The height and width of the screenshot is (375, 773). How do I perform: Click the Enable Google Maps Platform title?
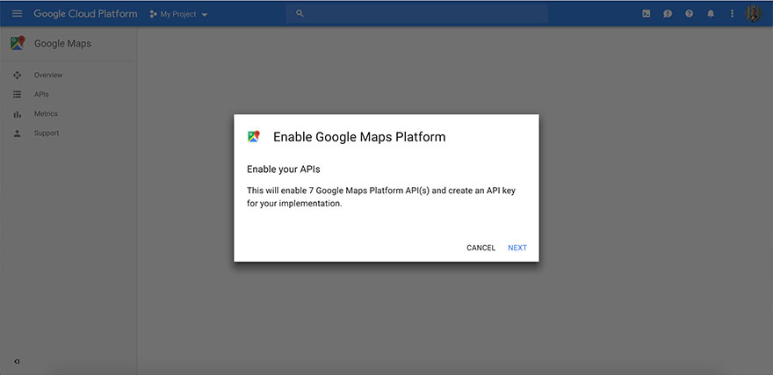(359, 137)
